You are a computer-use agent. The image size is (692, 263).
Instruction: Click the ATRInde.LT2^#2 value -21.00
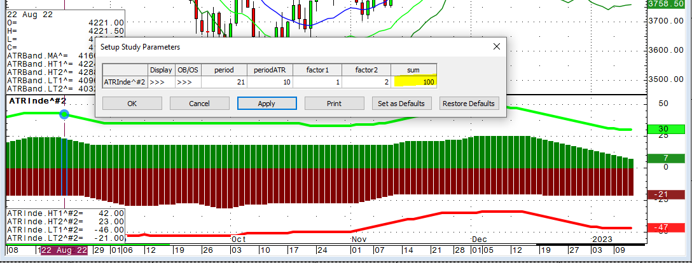click(x=109, y=238)
